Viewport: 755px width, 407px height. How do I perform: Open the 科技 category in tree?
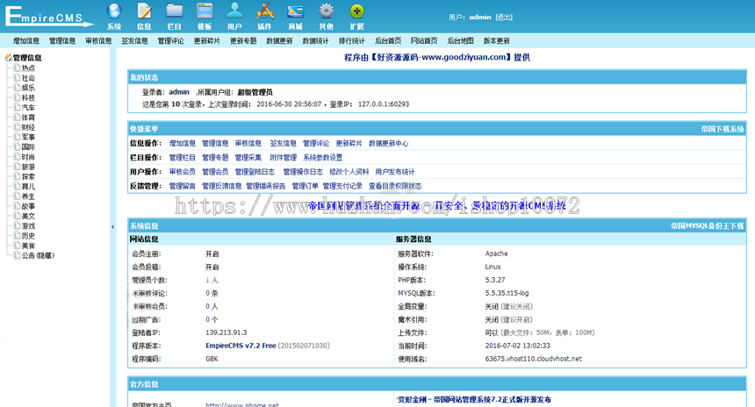coord(28,97)
